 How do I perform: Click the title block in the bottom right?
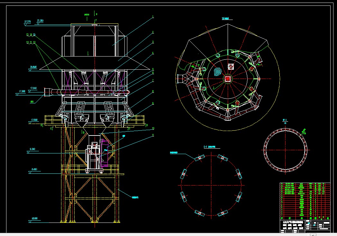tap(305, 225)
